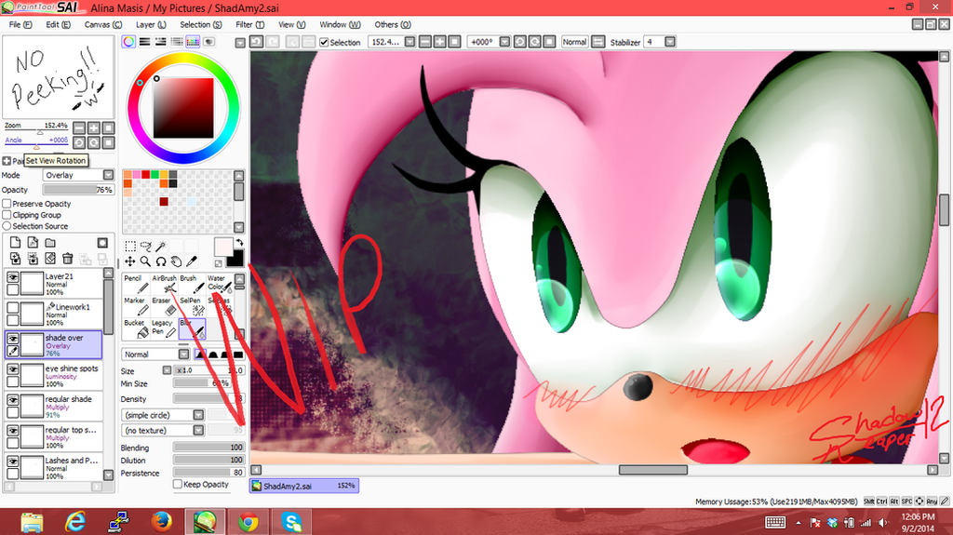Select the Pencil tool
Viewport: 953px width, 535px height.
coord(136,284)
